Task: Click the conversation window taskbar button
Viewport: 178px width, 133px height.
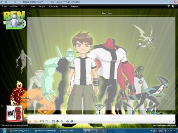Action: [95, 131]
